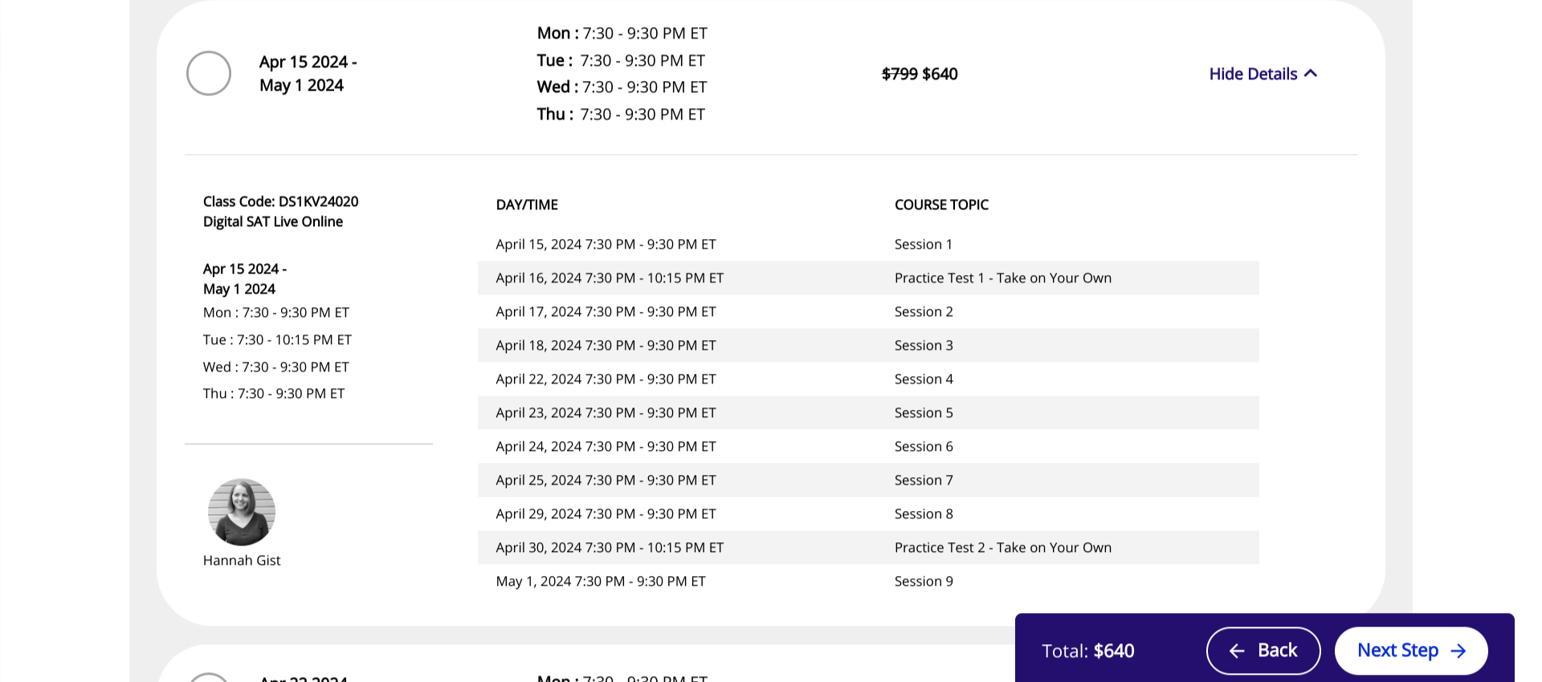This screenshot has height=682, width=1542.
Task: Click the Hide Details link
Action: click(x=1252, y=74)
